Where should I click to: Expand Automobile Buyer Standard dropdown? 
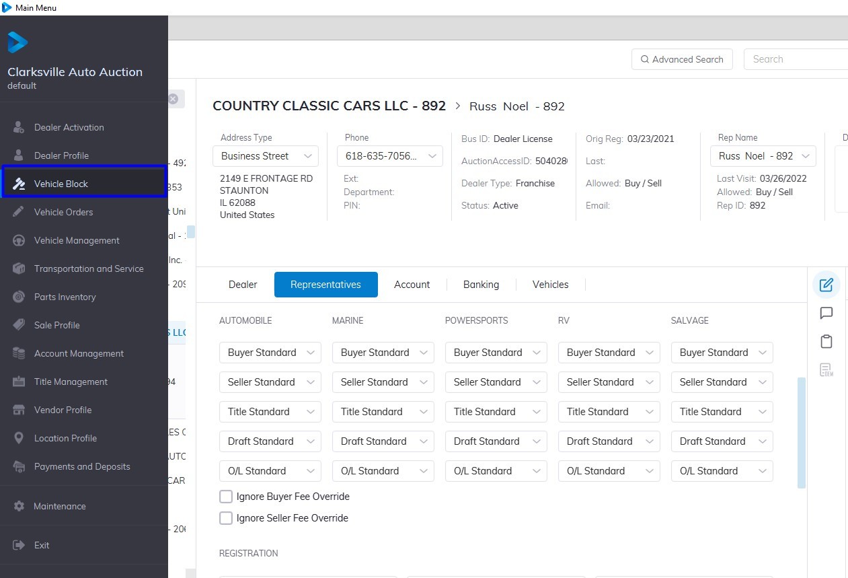click(270, 353)
